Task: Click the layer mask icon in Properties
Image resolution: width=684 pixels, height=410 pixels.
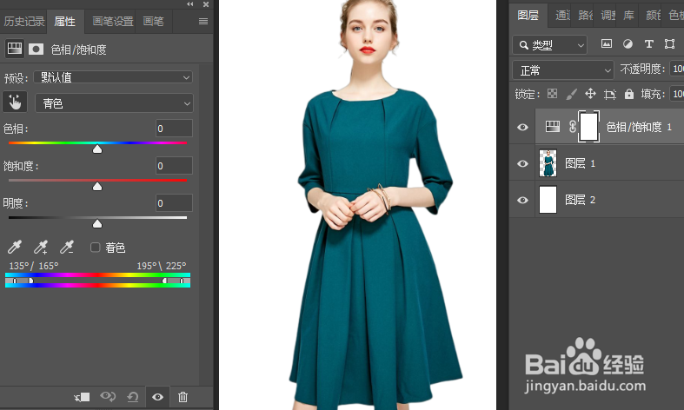Action: click(x=37, y=50)
